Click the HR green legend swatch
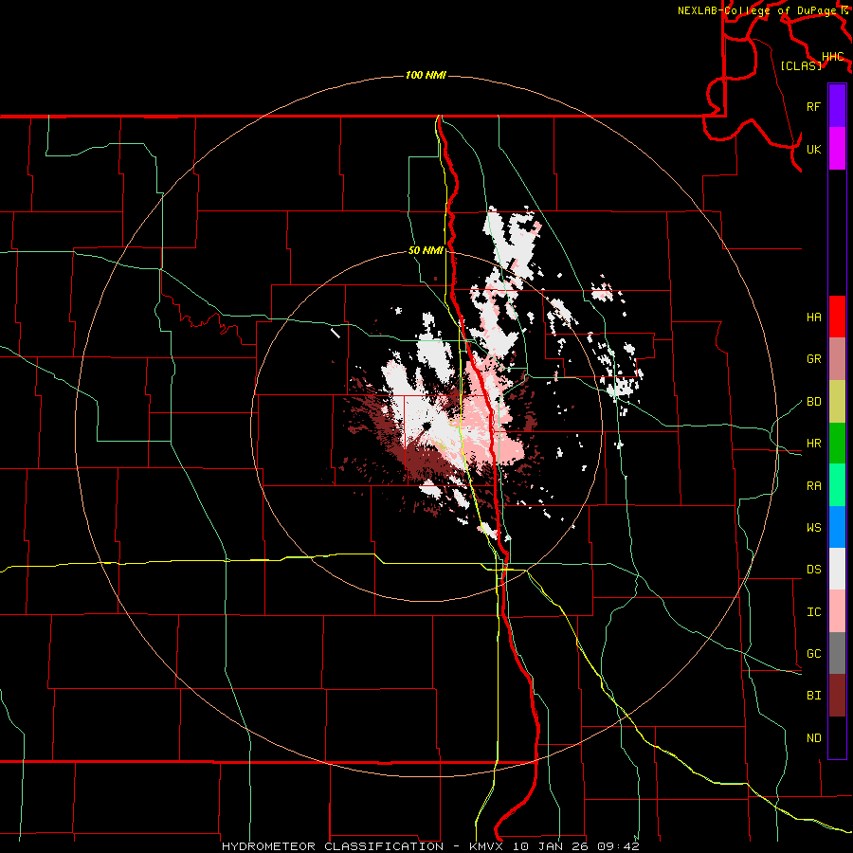The height and width of the screenshot is (853, 853). click(x=837, y=444)
